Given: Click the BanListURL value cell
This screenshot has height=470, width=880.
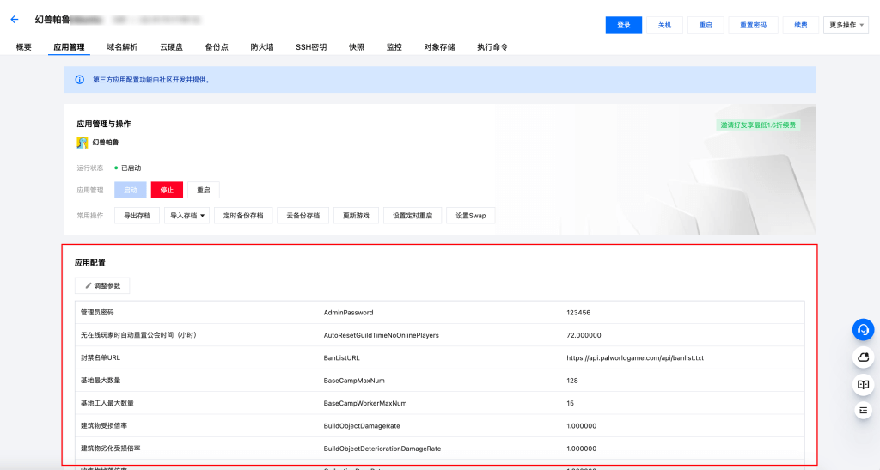Looking at the screenshot, I should click(x=635, y=357).
